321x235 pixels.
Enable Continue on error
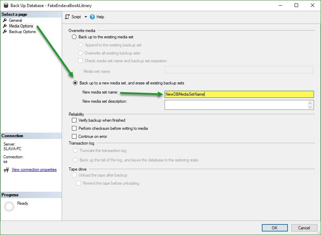click(74, 136)
